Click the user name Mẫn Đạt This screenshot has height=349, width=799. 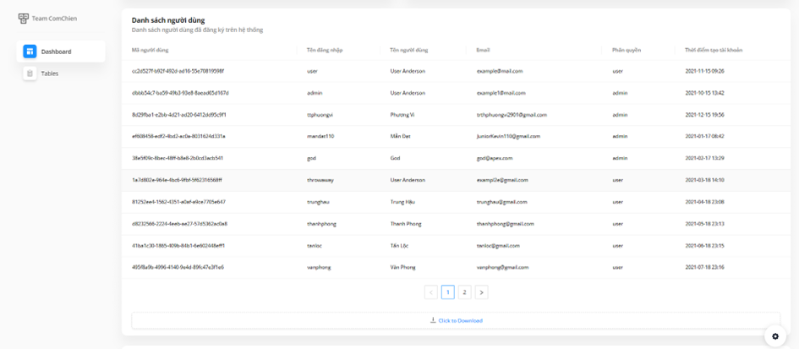[401, 137]
